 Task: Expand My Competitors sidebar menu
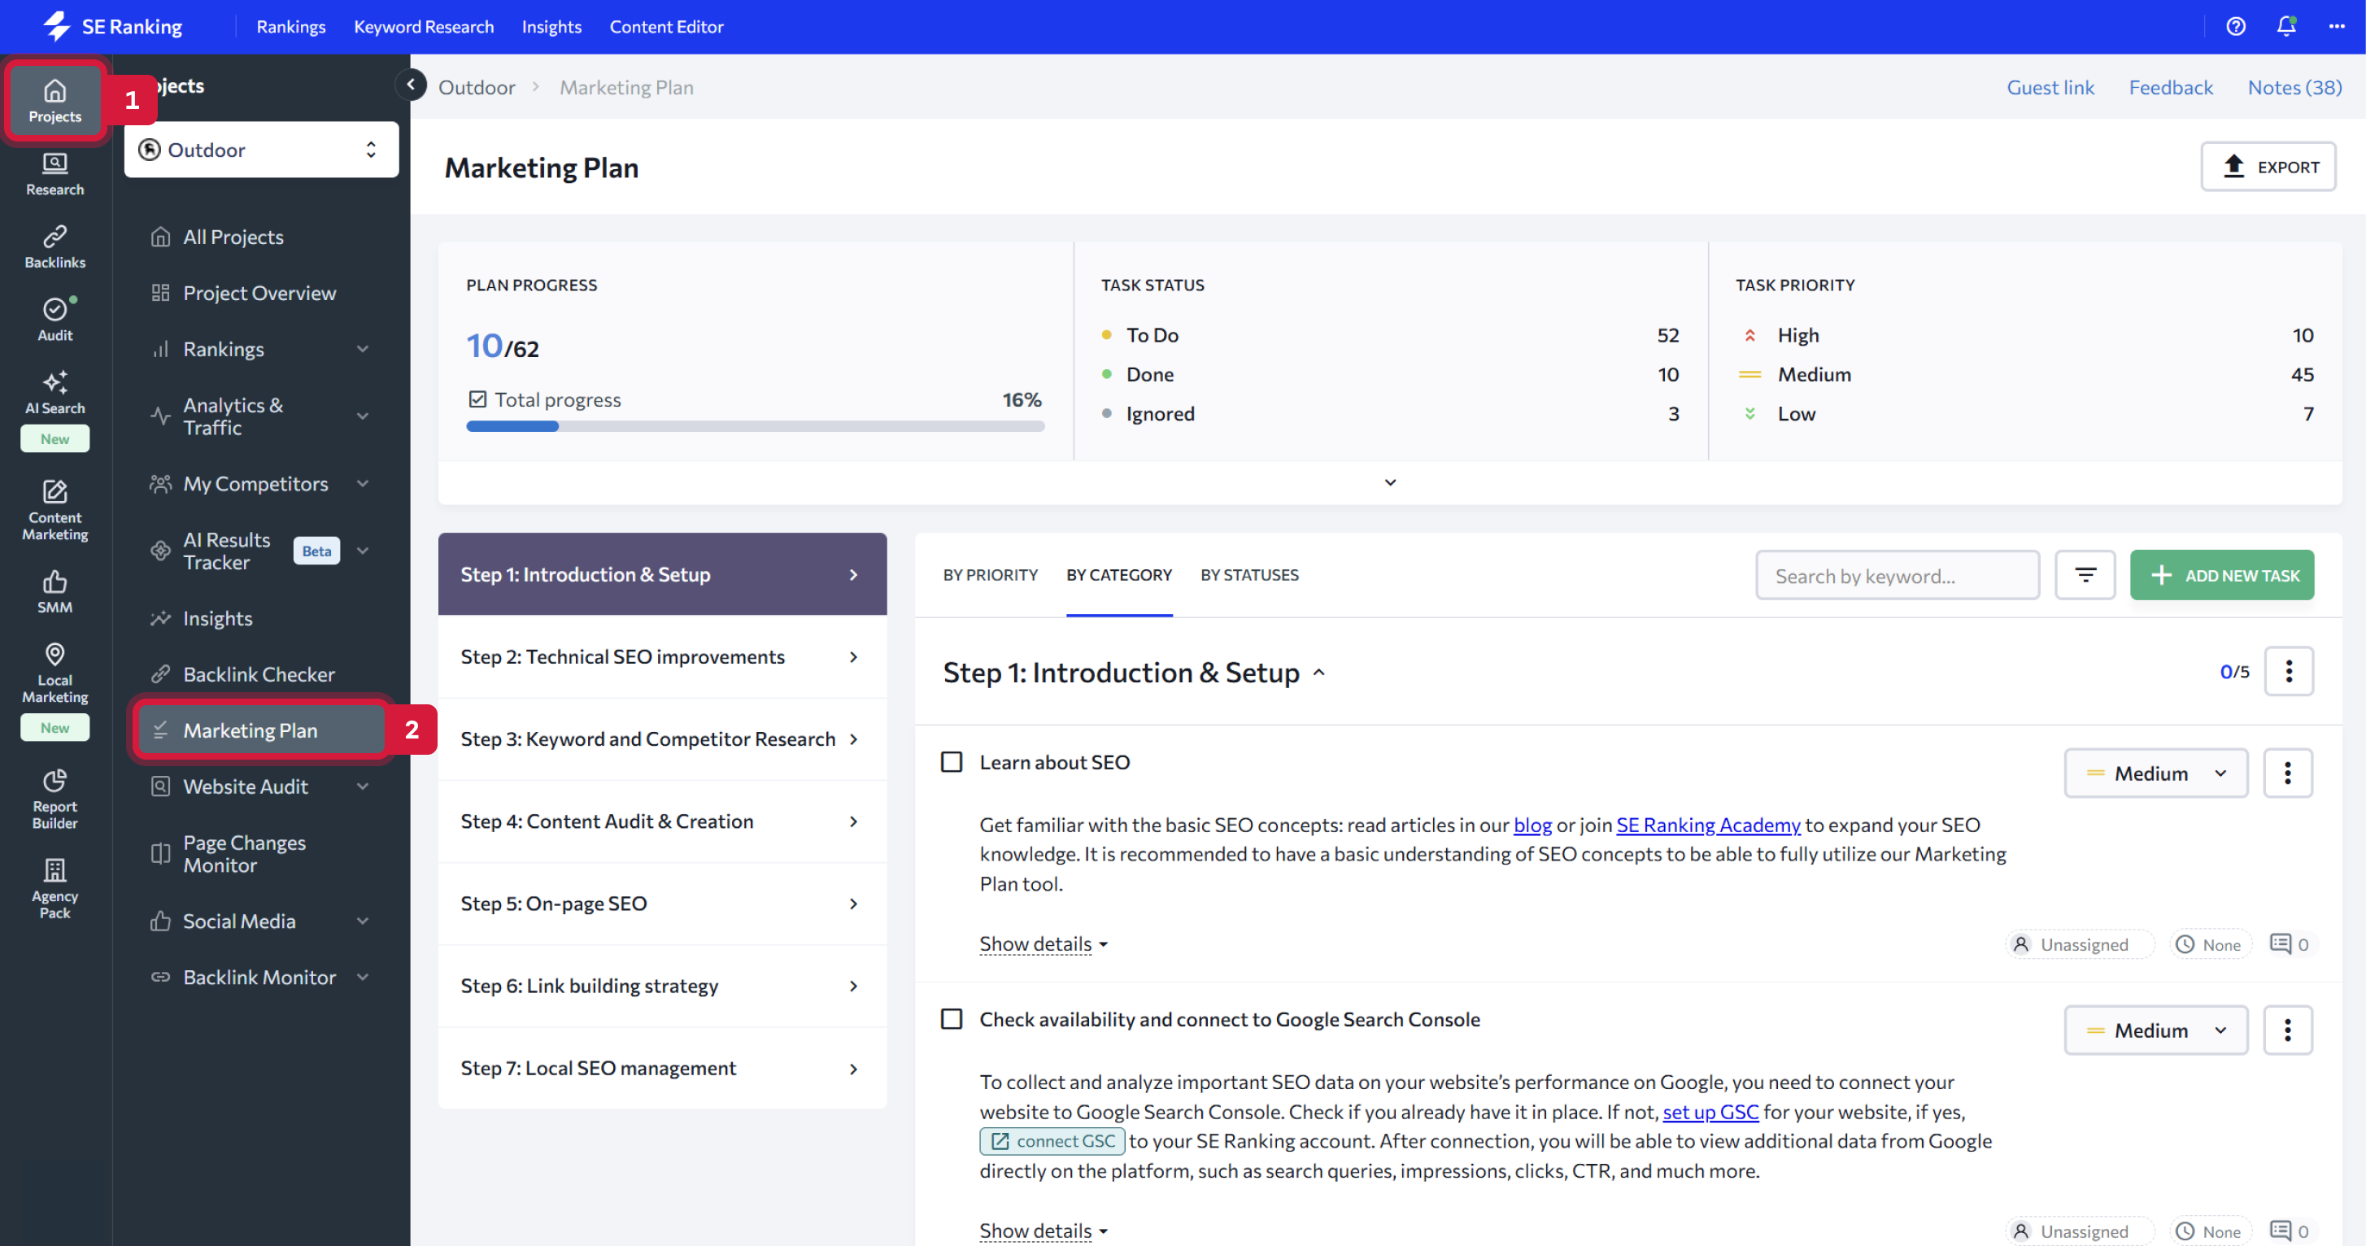363,484
